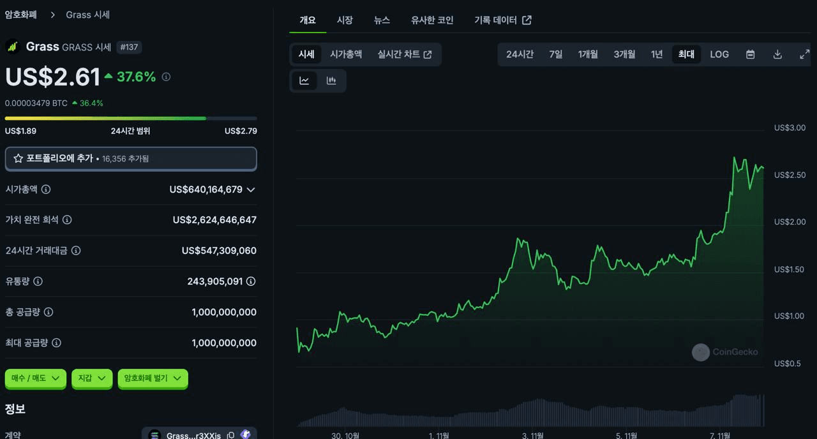Viewport: 817px width, 439px height.
Task: Click 포트폴리오에 추가 button
Action: point(131,158)
